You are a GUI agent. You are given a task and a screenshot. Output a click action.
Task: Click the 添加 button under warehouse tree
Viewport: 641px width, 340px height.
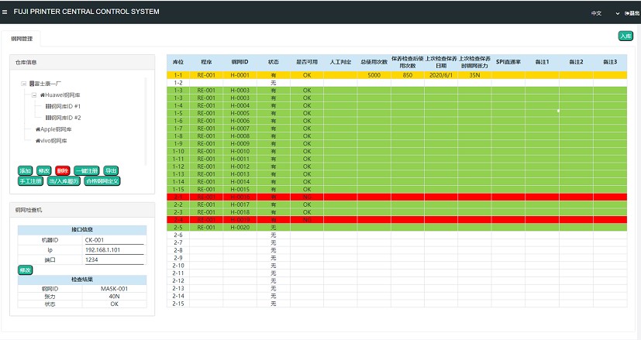pyautogui.click(x=26, y=170)
